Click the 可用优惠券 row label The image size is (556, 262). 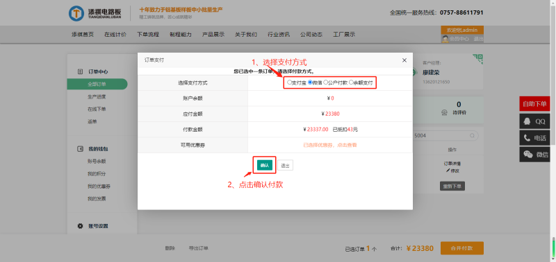click(193, 145)
